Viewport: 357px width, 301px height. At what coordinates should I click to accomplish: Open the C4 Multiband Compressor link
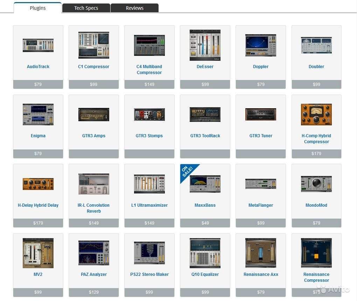pyautogui.click(x=149, y=69)
